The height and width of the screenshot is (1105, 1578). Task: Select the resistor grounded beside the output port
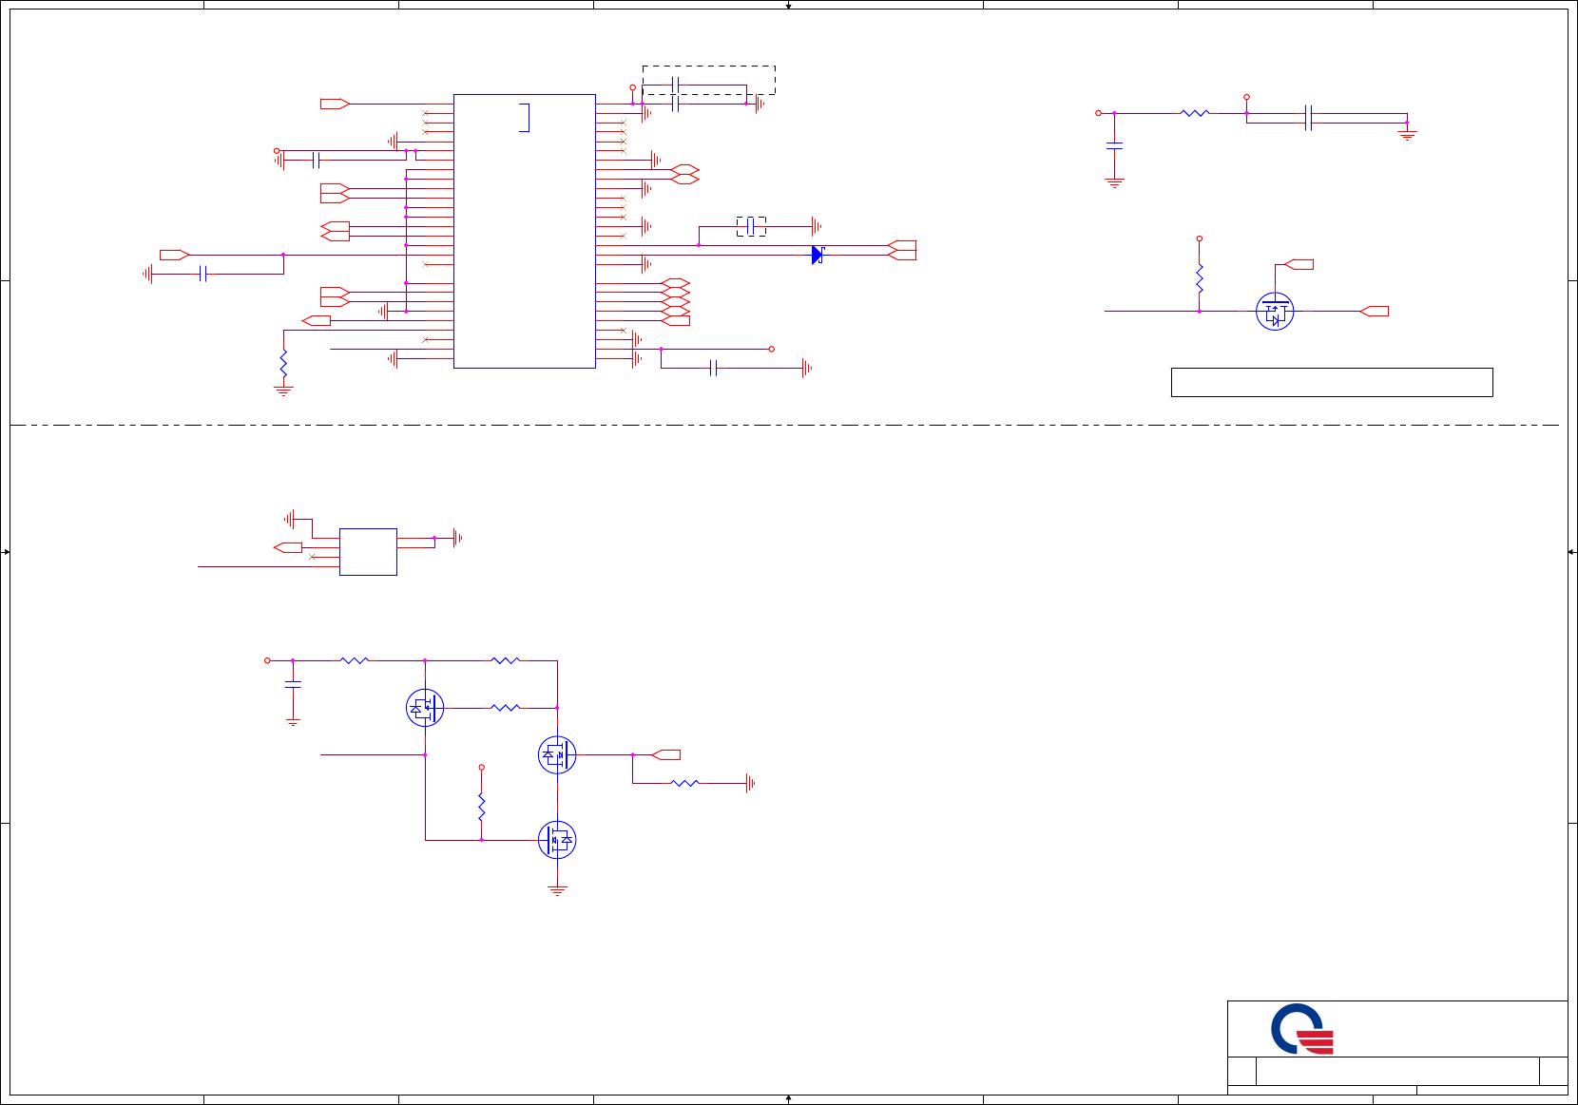coord(685,783)
